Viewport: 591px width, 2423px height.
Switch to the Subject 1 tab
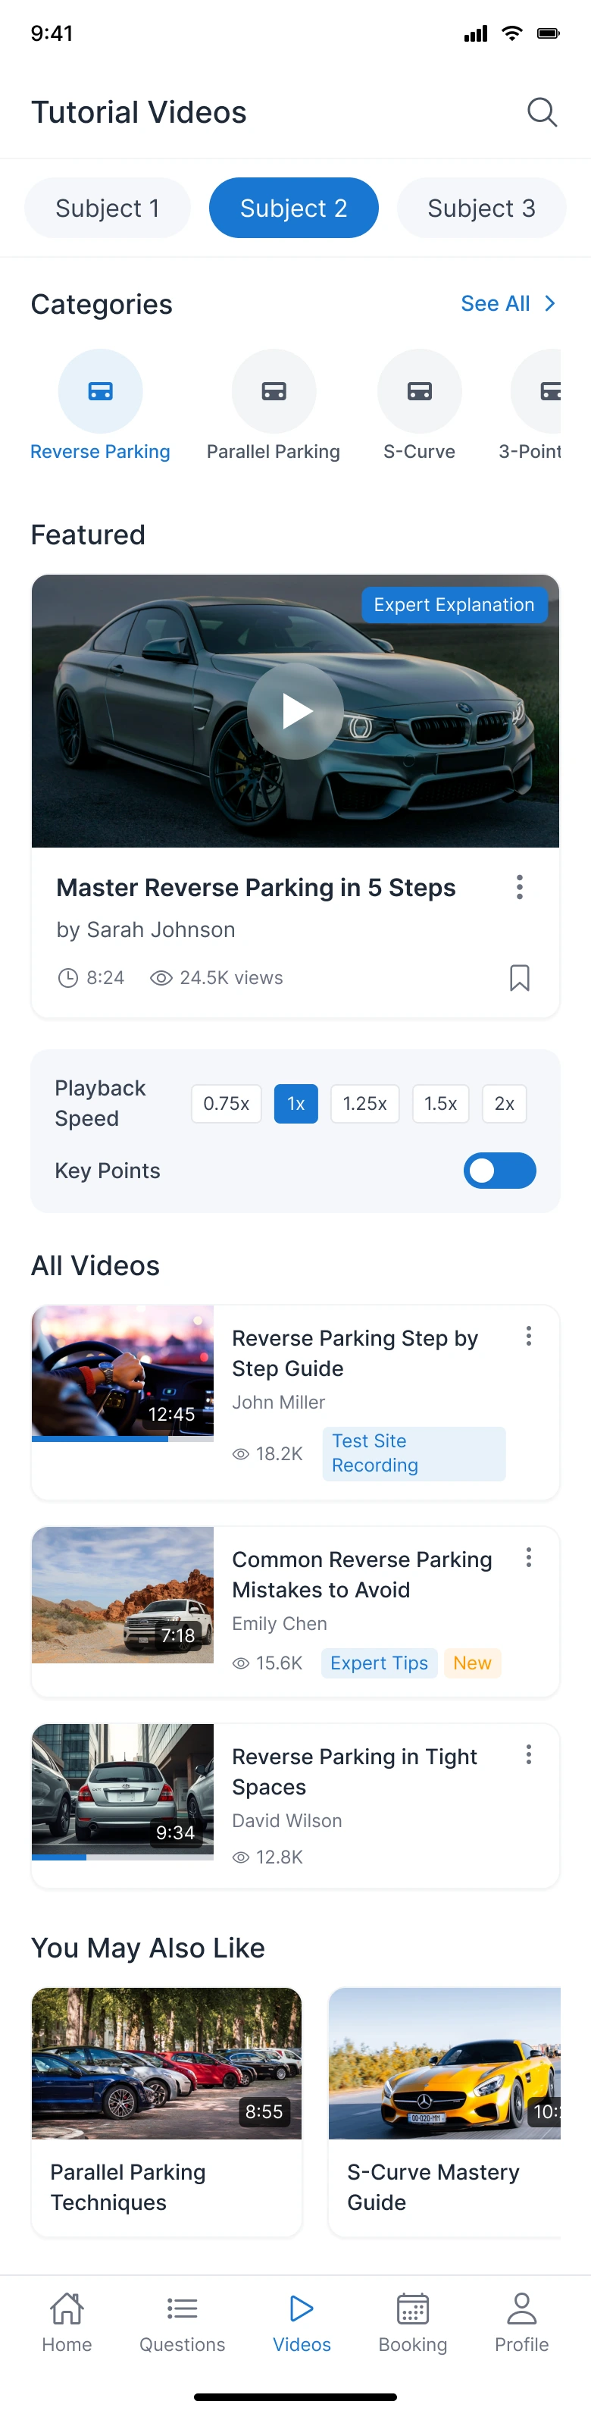coord(107,208)
